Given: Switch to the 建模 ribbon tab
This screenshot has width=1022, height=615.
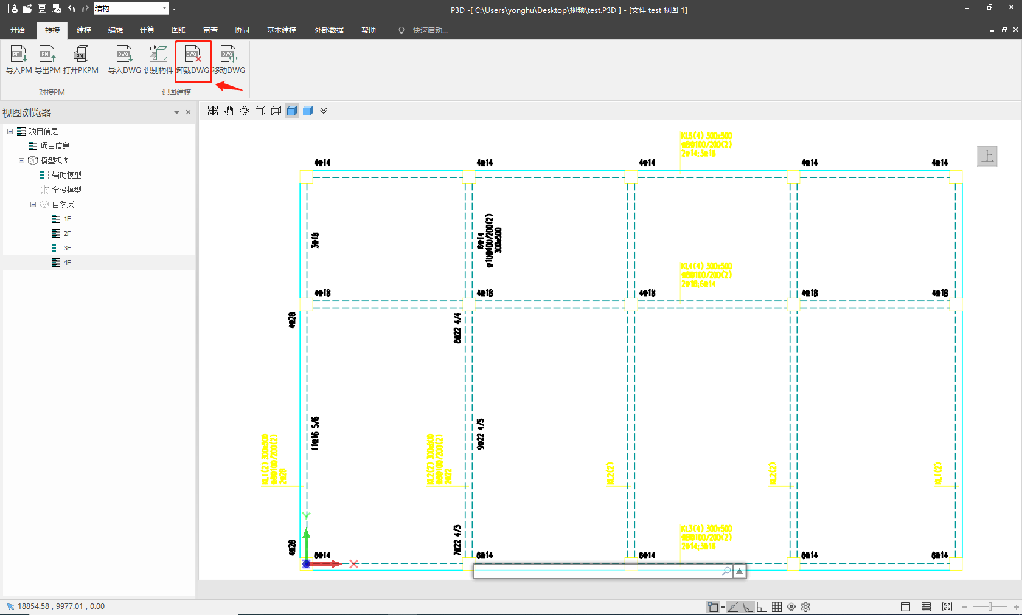Looking at the screenshot, I should pyautogui.click(x=84, y=30).
